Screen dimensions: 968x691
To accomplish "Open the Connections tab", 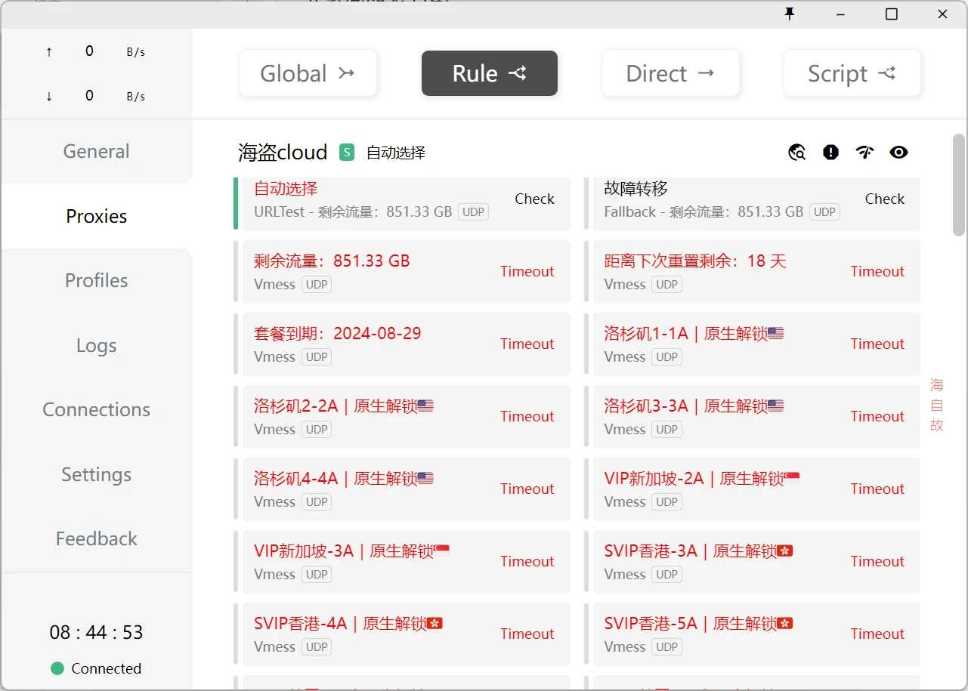I will point(97,409).
